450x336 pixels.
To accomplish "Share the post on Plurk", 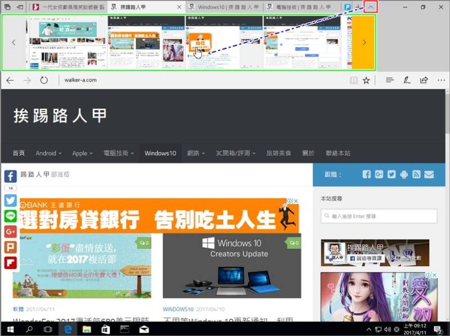I will pyautogui.click(x=10, y=247).
